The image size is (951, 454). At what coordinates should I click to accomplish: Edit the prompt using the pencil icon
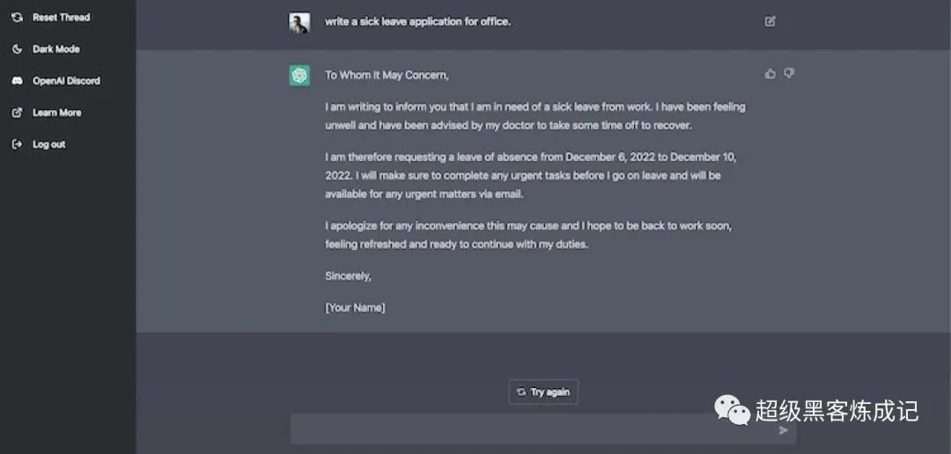(x=770, y=22)
